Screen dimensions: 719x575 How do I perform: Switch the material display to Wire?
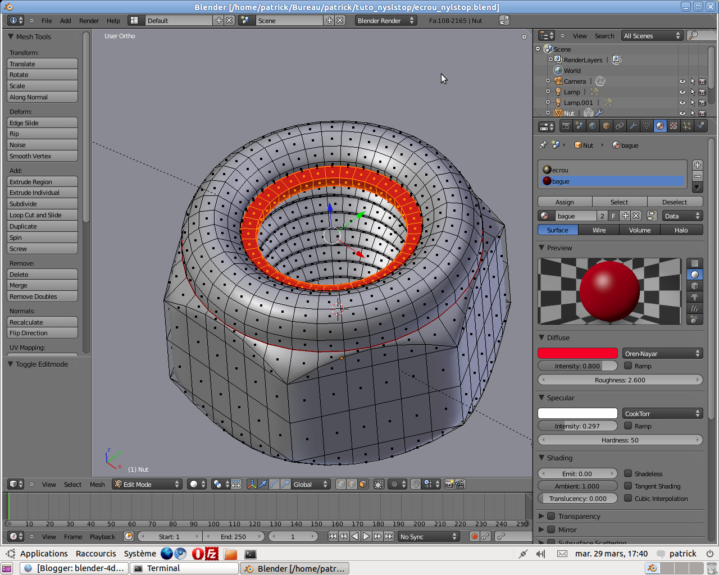tap(599, 230)
